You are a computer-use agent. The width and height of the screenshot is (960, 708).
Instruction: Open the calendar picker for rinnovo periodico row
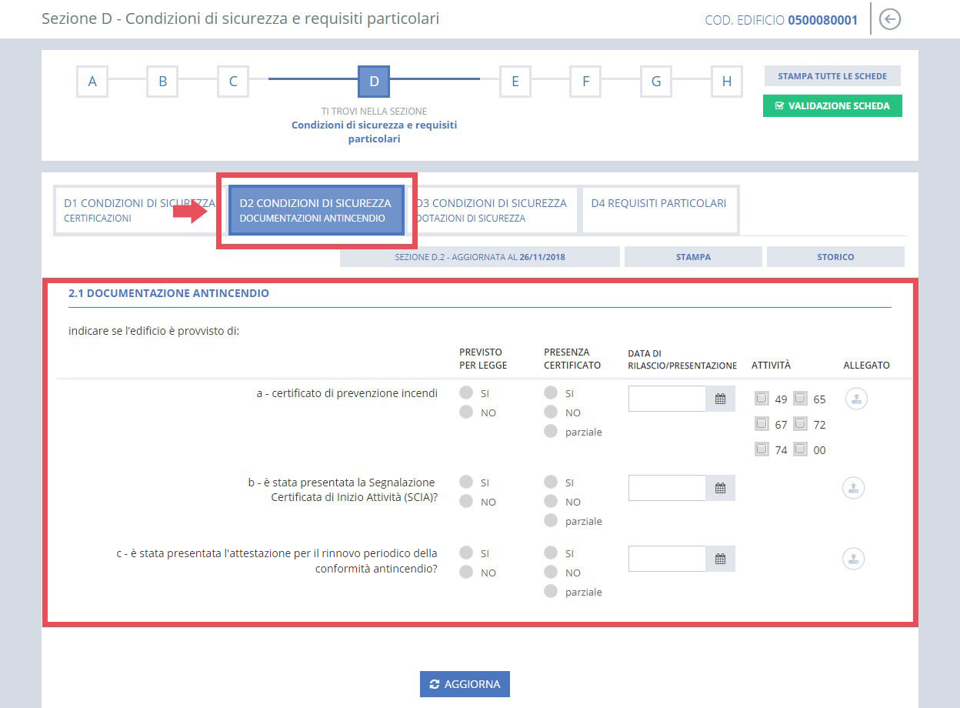click(720, 558)
